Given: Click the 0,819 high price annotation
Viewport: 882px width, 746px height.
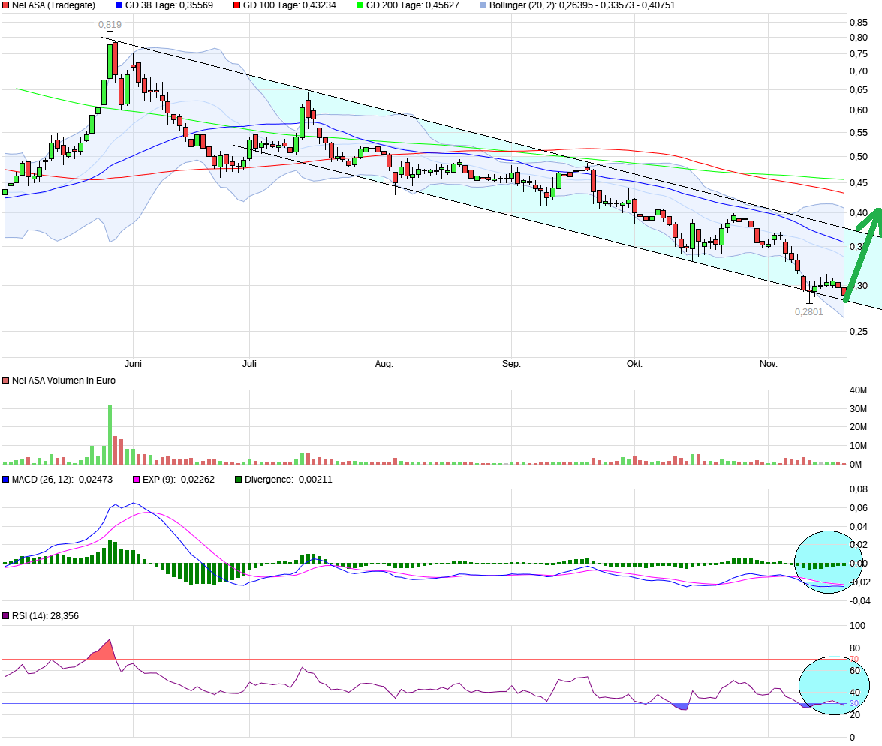Looking at the screenshot, I should coord(110,25).
